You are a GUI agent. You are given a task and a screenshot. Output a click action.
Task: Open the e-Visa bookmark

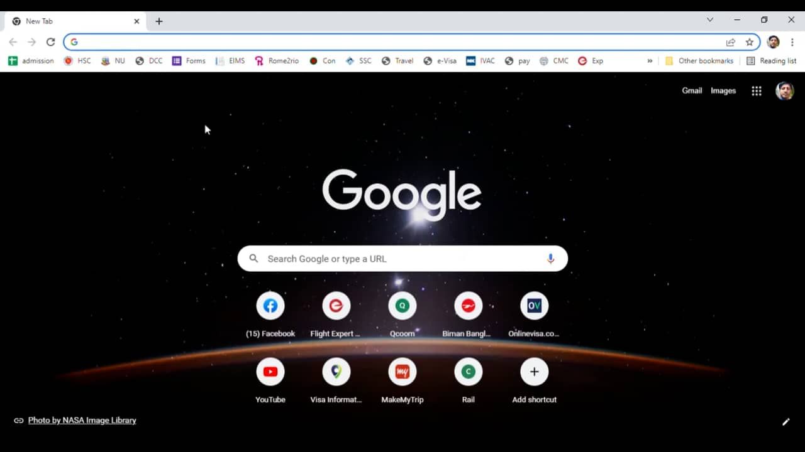[440, 61]
